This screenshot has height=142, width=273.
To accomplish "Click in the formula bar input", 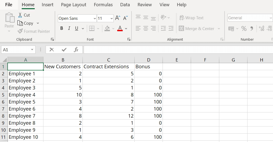I will 178,50.
